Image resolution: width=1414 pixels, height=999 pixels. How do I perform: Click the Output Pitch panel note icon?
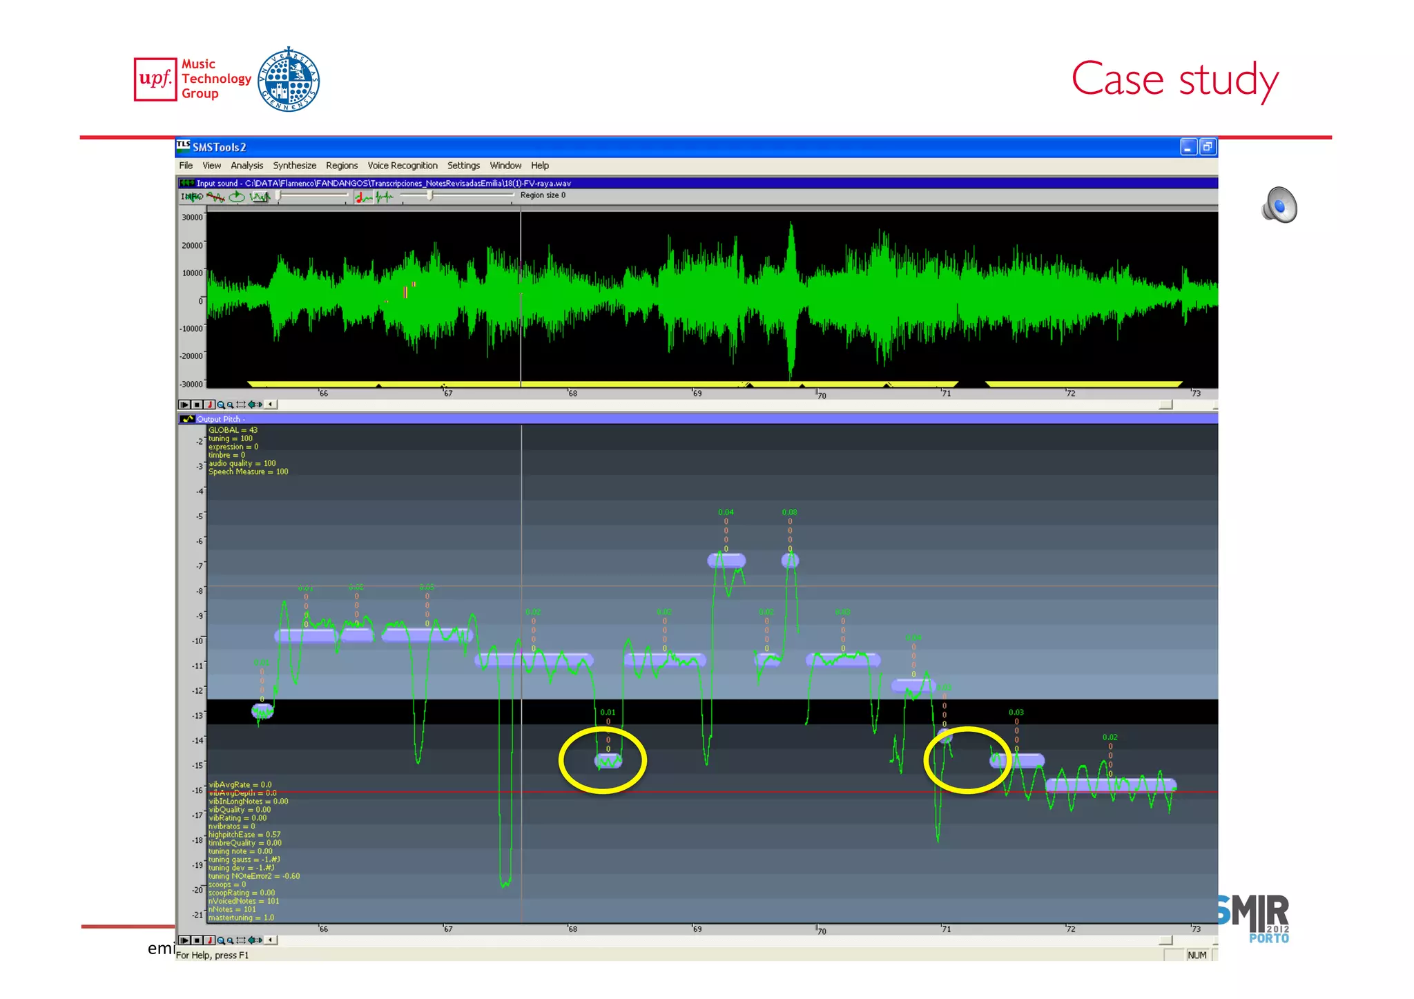click(x=186, y=419)
